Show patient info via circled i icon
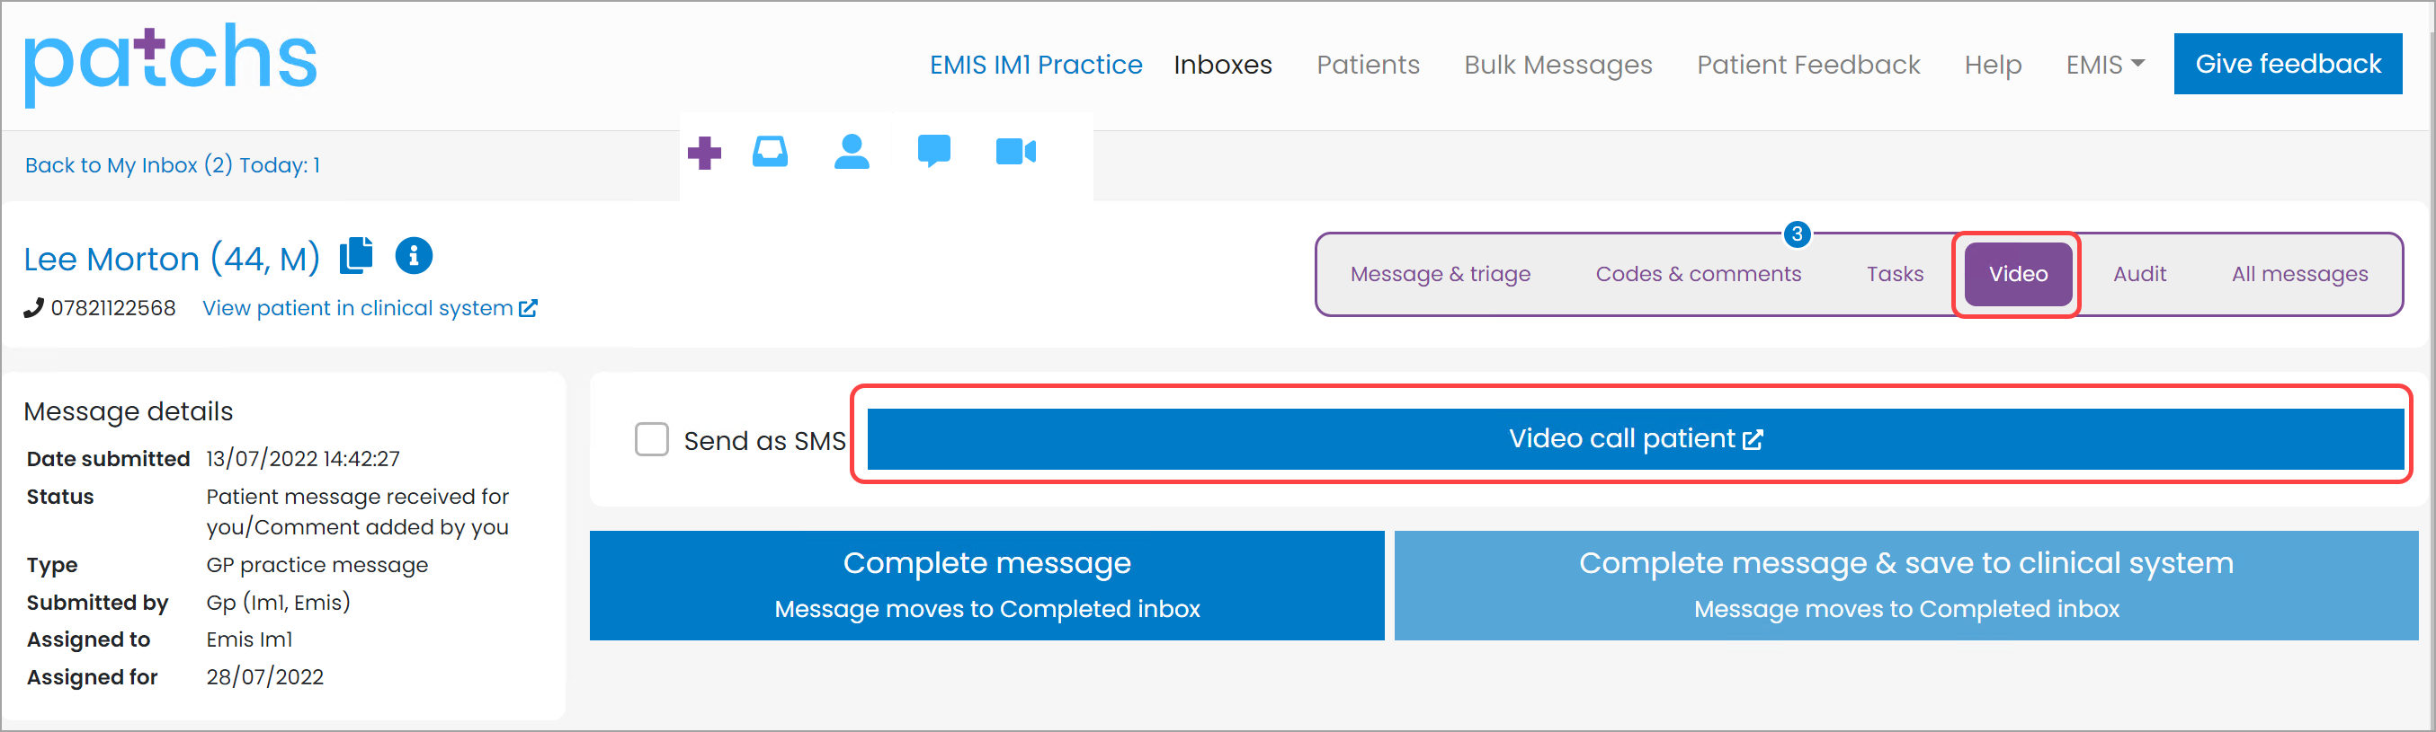The image size is (2436, 732). [414, 255]
